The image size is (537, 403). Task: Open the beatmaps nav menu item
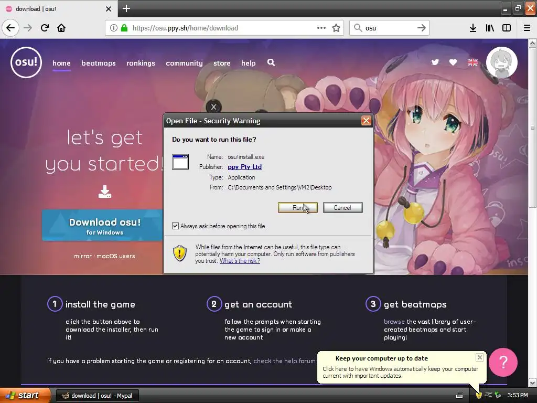point(99,63)
